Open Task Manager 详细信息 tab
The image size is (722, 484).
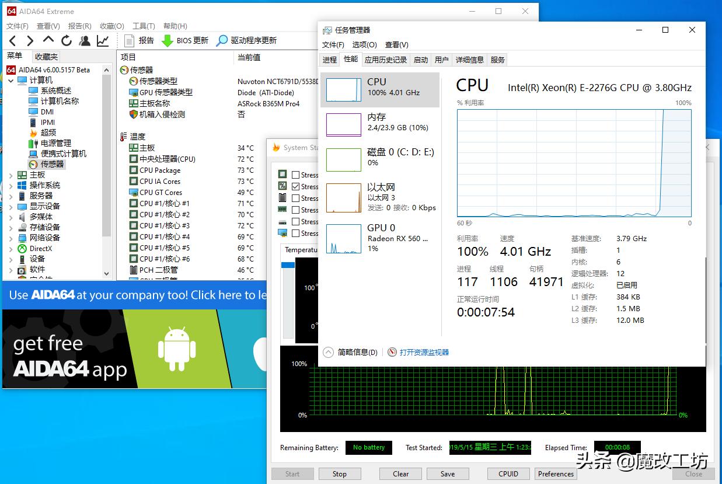tap(470, 60)
